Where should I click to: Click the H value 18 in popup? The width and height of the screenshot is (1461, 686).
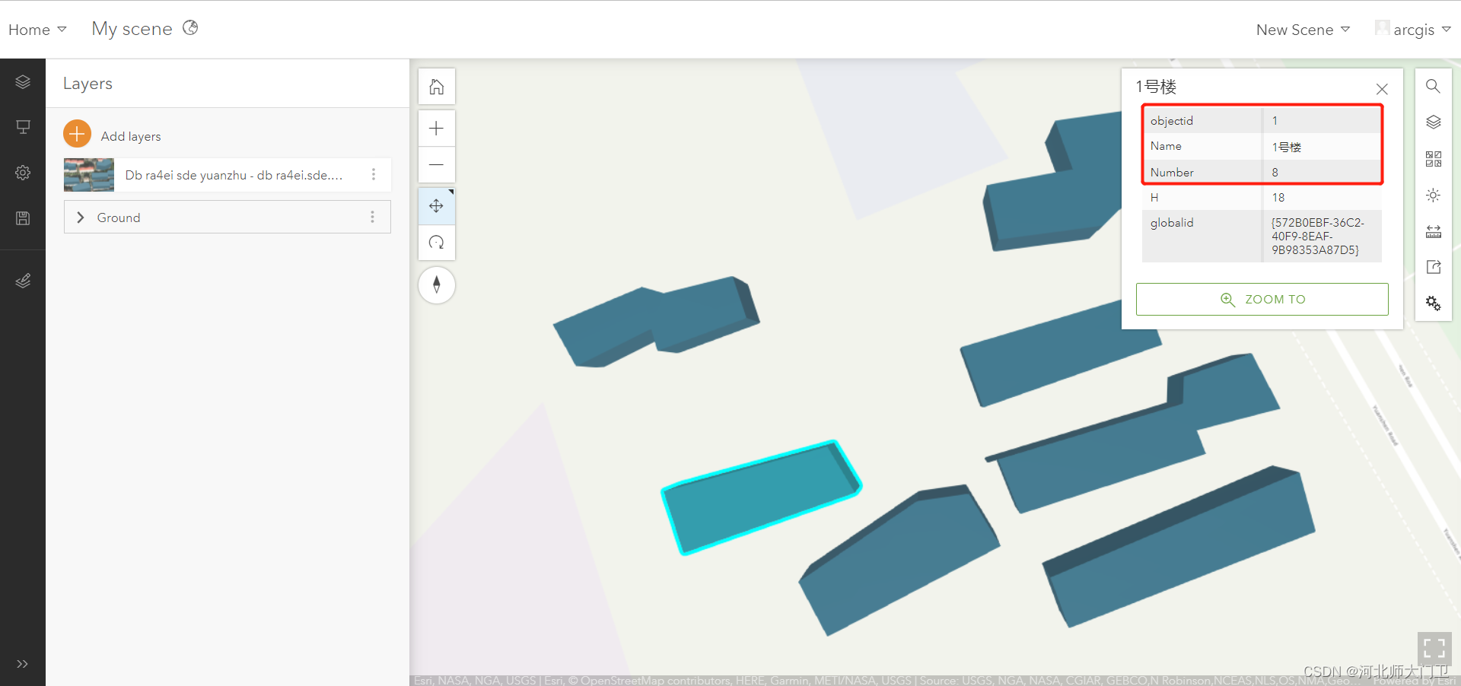coord(1278,198)
